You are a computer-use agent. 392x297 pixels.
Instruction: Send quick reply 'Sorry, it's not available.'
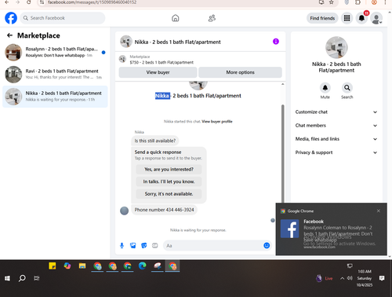coord(169,194)
